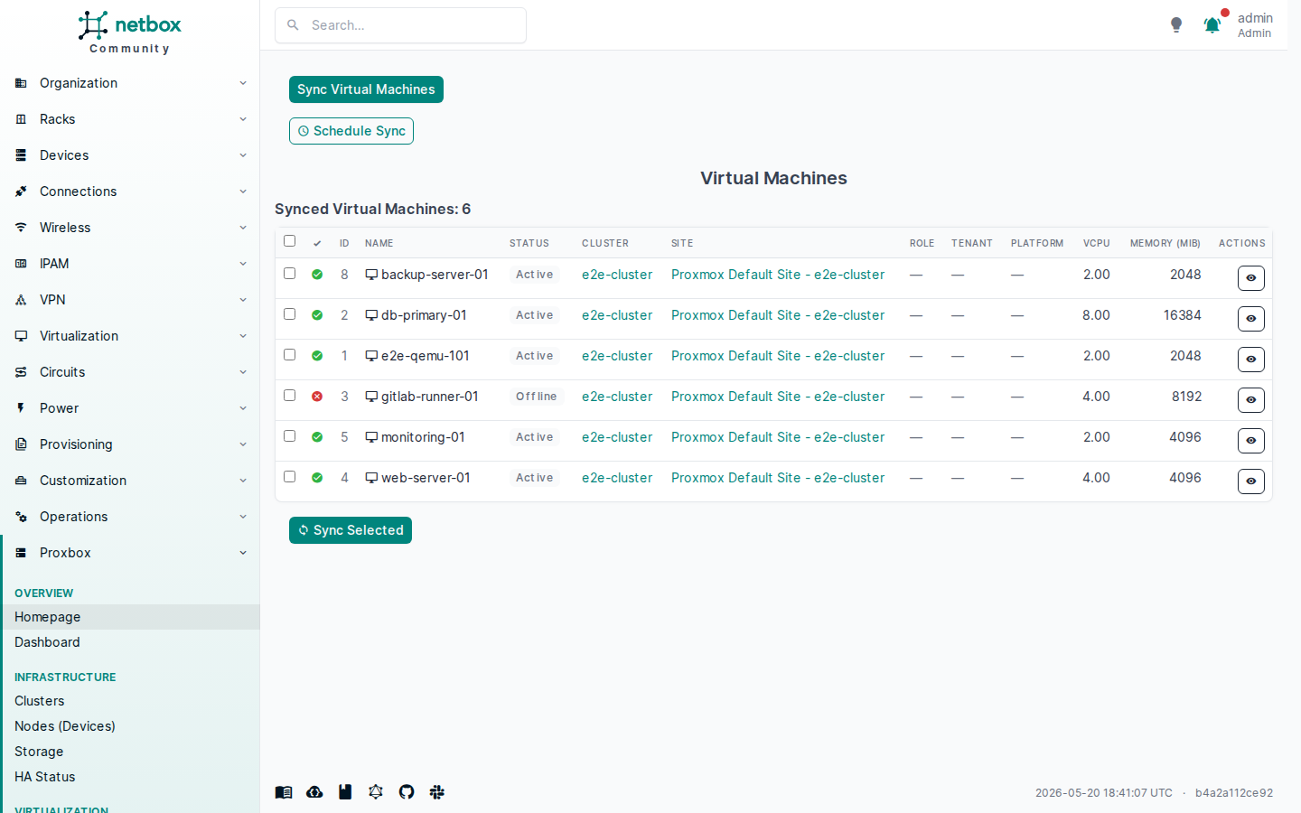Sort table by the Memory (MiB) column header

click(1165, 243)
